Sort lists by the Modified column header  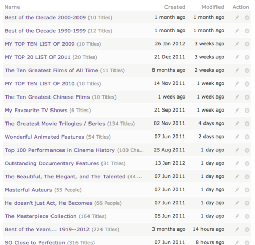(x=213, y=7)
